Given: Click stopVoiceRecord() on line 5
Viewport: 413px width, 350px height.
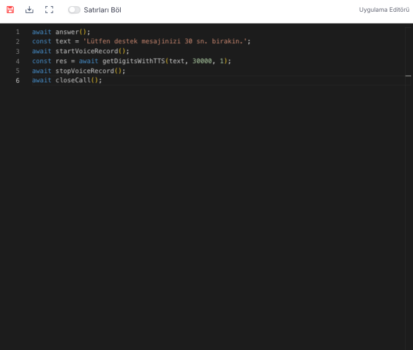Looking at the screenshot, I should [x=89, y=70].
